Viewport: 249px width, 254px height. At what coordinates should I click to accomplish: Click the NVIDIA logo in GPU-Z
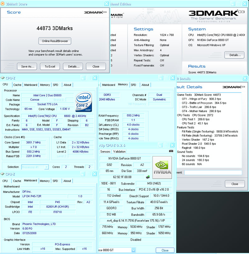tap(162, 167)
